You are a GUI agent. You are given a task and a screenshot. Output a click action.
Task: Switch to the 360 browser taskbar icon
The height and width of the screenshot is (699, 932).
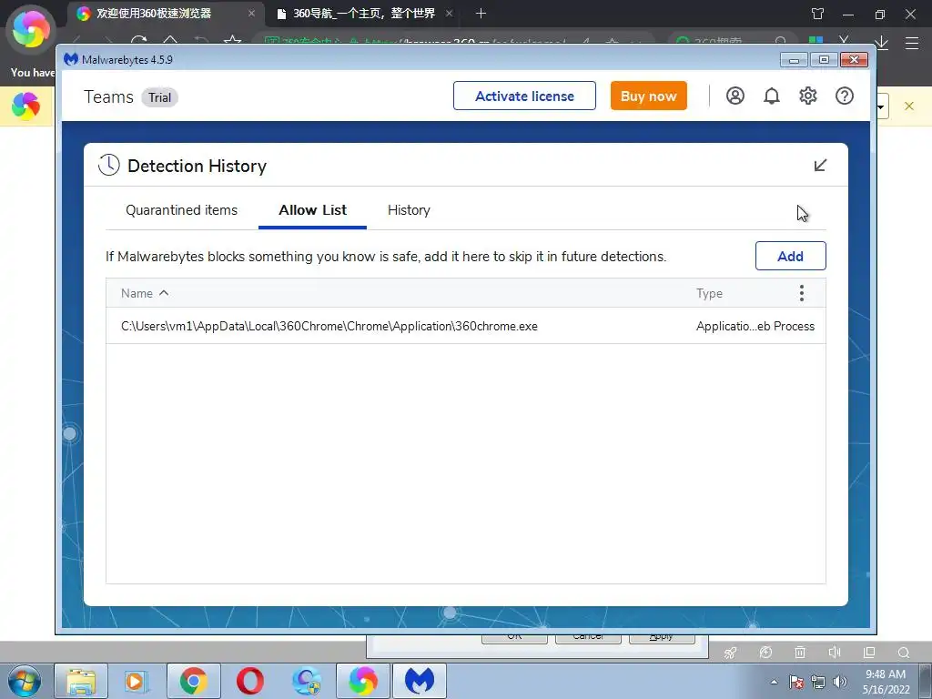point(363,681)
